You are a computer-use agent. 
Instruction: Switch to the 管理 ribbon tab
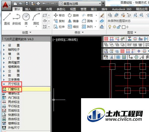tap(83, 9)
